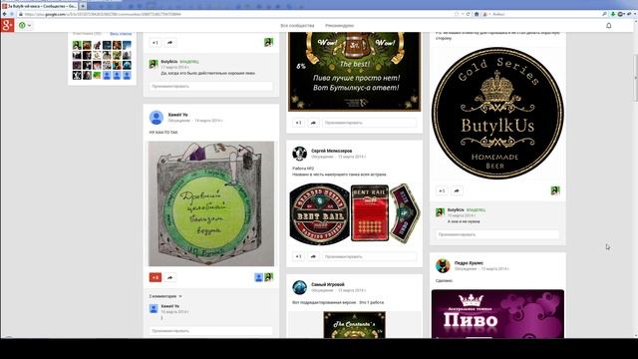The image size is (638, 359).
Task: Click +1 on the Bent Rail post
Action: [x=298, y=257]
